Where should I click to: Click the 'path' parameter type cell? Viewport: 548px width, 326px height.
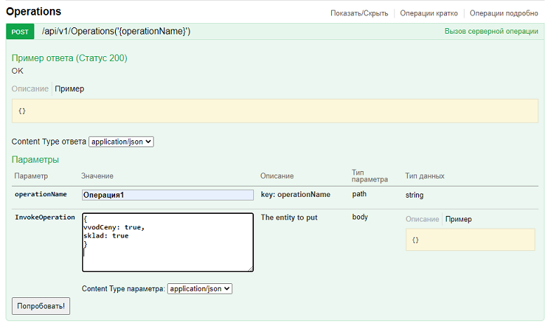point(359,194)
